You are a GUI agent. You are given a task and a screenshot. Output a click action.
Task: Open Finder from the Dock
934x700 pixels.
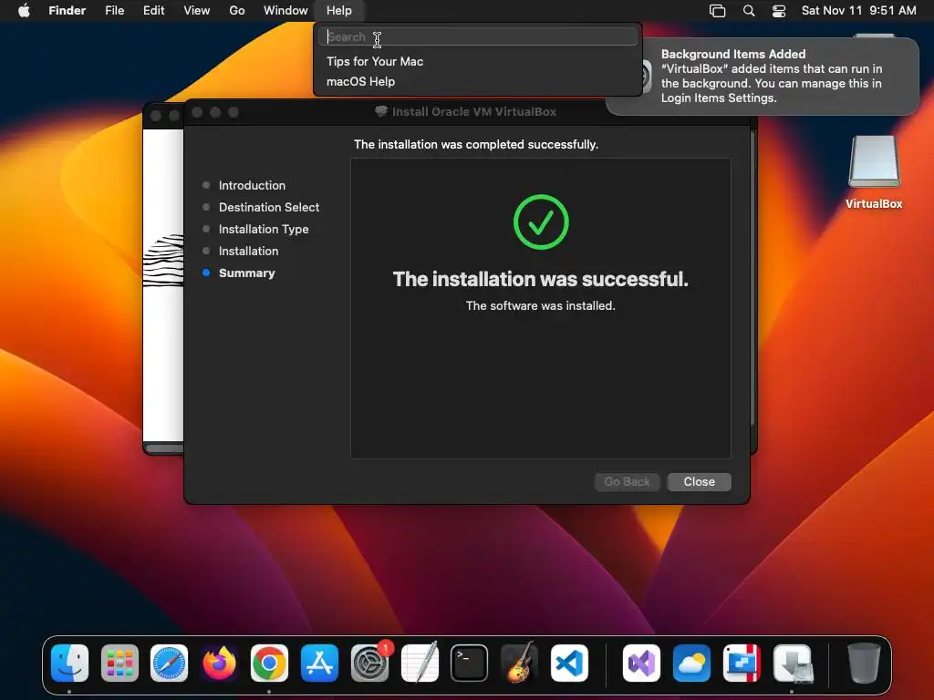(x=69, y=663)
